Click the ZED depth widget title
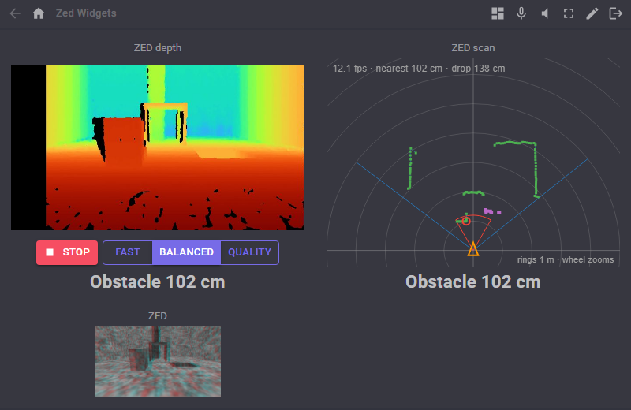The image size is (631, 410). pyautogui.click(x=158, y=48)
